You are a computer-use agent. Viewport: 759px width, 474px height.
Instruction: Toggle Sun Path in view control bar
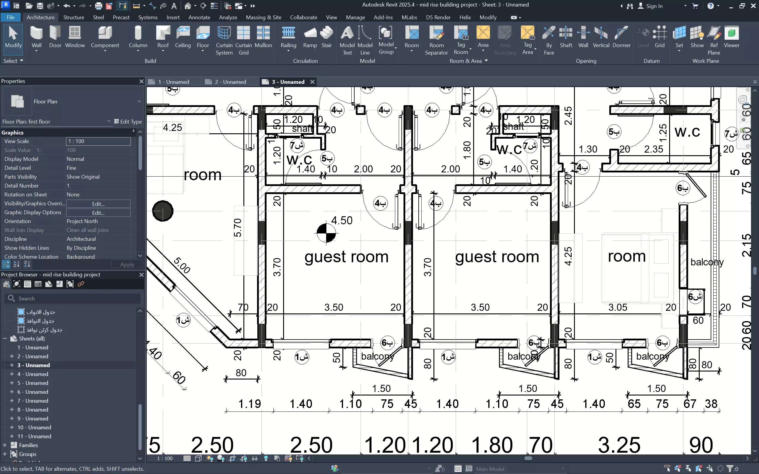(210, 458)
